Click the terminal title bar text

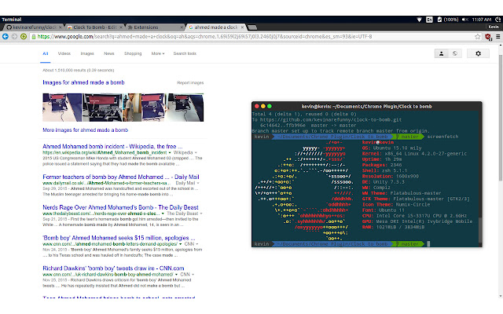(x=367, y=107)
